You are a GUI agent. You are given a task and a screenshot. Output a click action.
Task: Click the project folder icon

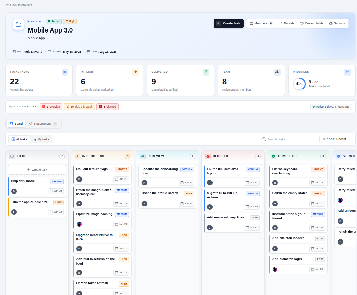[x=18, y=25]
